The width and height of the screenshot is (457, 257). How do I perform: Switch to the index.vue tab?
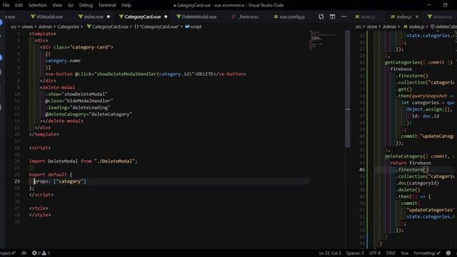tap(94, 17)
